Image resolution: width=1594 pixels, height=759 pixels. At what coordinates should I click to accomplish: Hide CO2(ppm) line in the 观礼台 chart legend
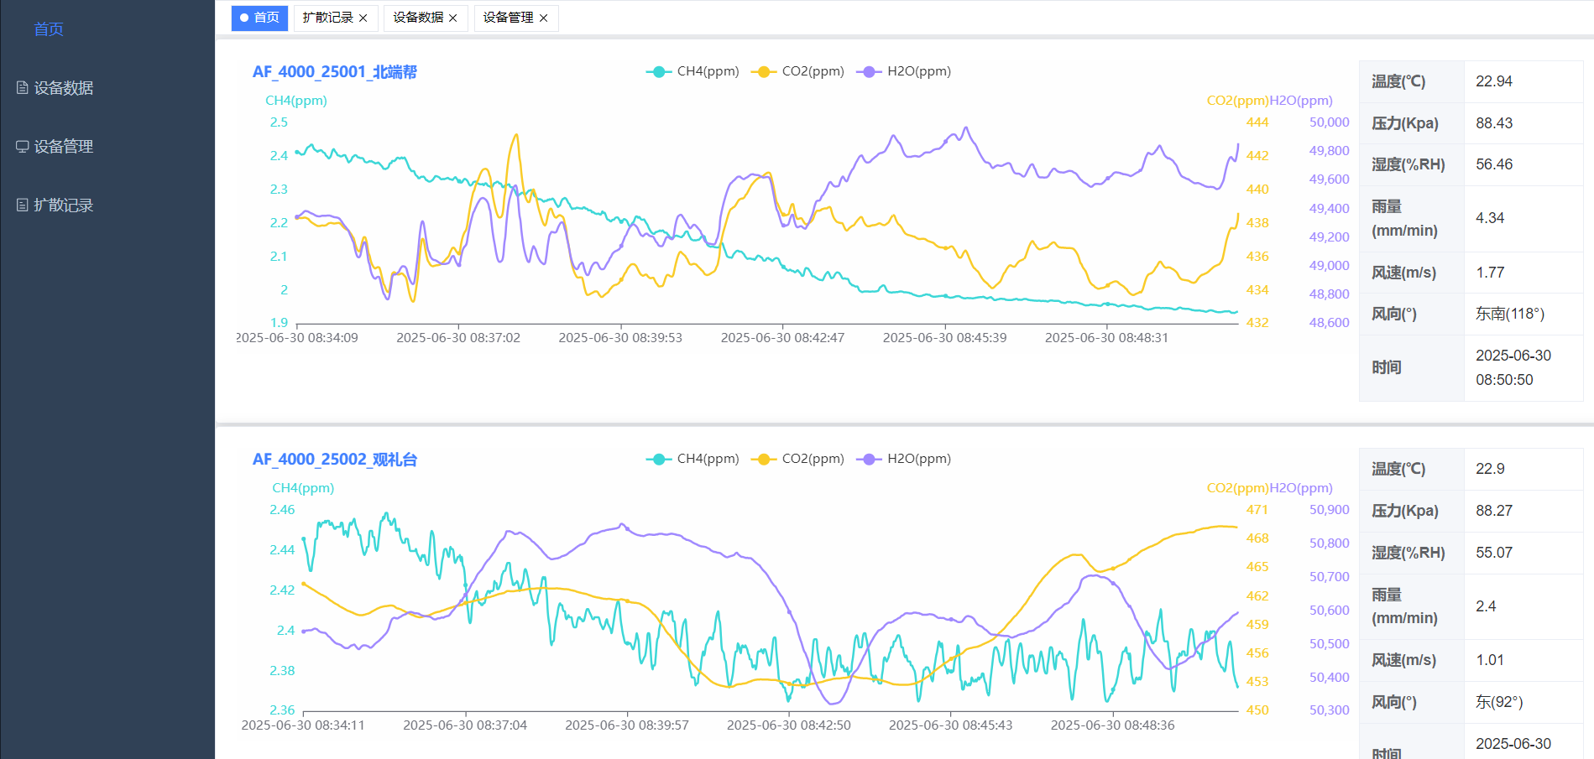point(797,459)
